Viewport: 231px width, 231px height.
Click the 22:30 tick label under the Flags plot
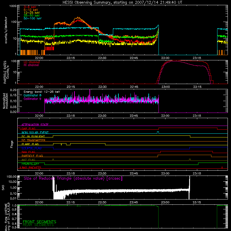click(x=102, y=174)
